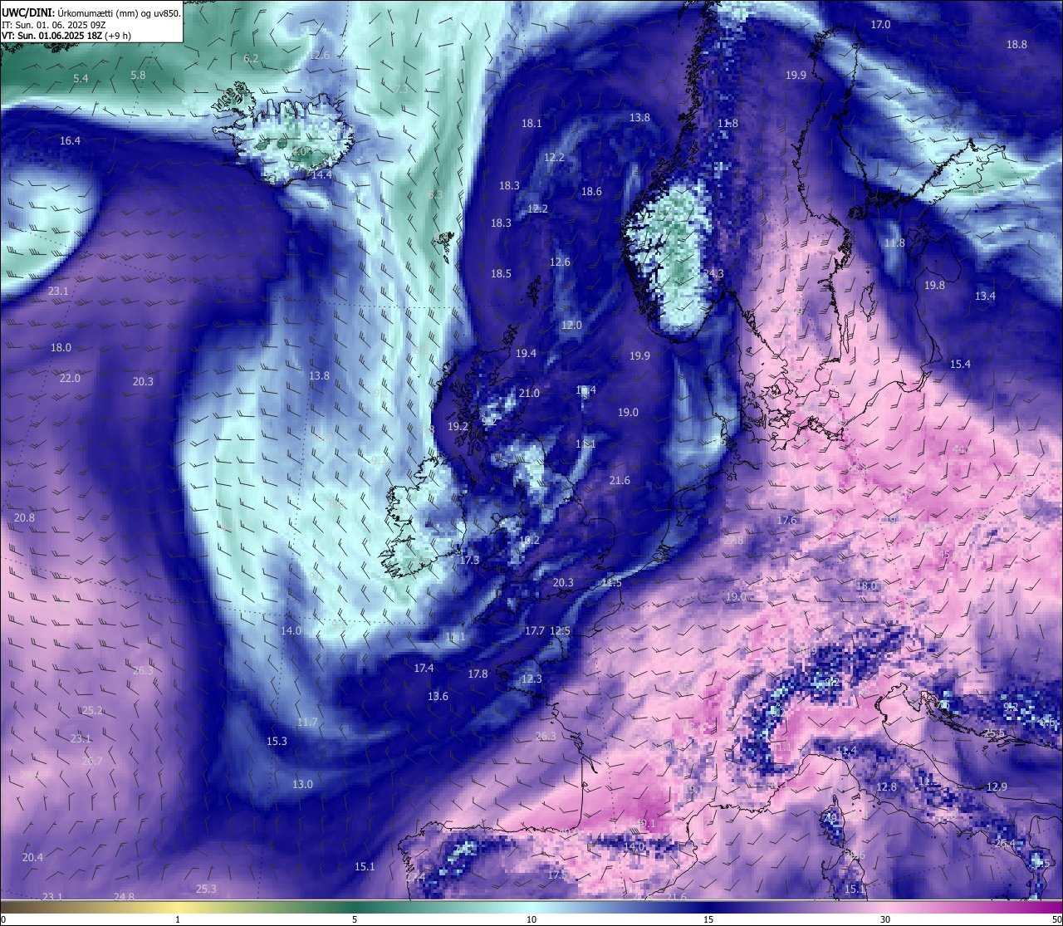Click the 17.0 value on the map
This screenshot has width=1063, height=926.
880,25
